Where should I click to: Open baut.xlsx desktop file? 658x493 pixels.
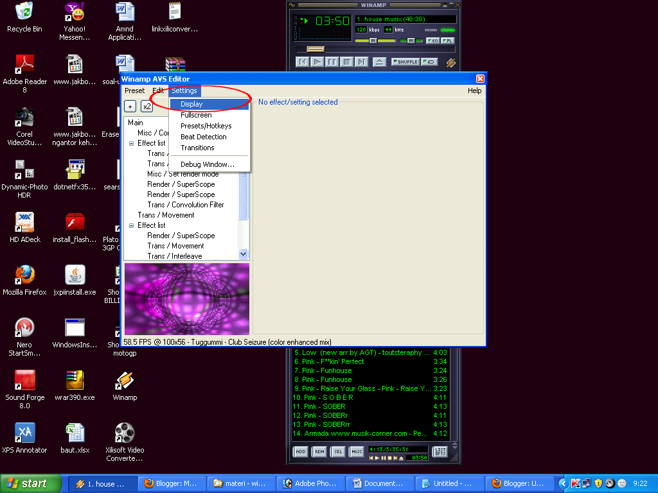click(x=75, y=438)
